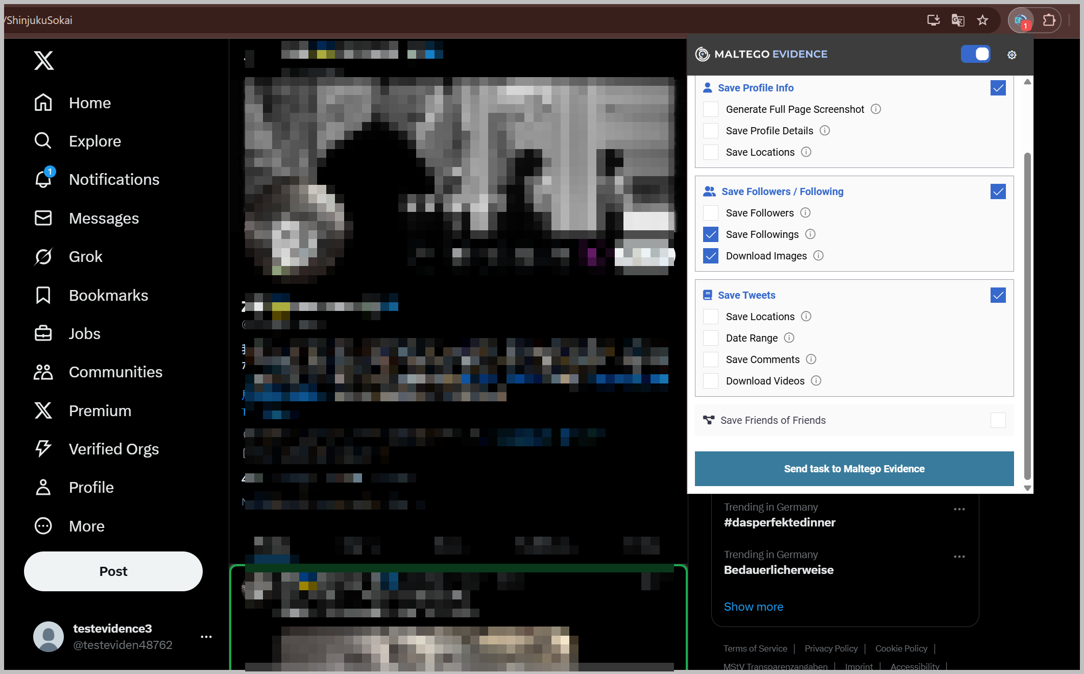Click the extension panel scroll down arrow
Image resolution: width=1084 pixels, height=674 pixels.
pyautogui.click(x=1027, y=488)
